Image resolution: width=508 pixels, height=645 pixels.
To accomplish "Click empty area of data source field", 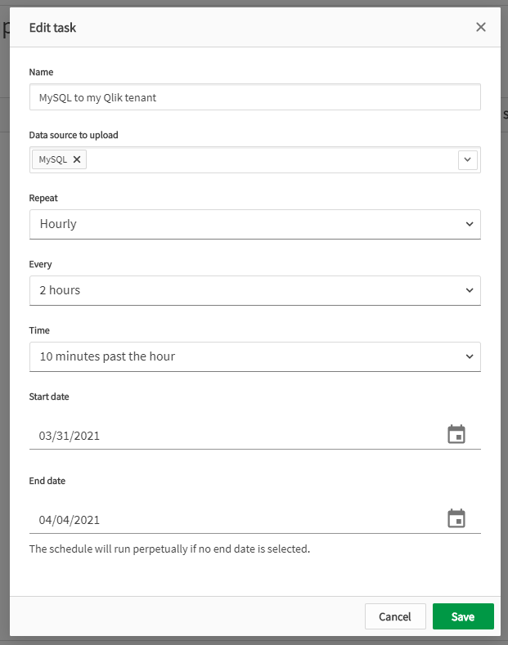I will [270, 160].
